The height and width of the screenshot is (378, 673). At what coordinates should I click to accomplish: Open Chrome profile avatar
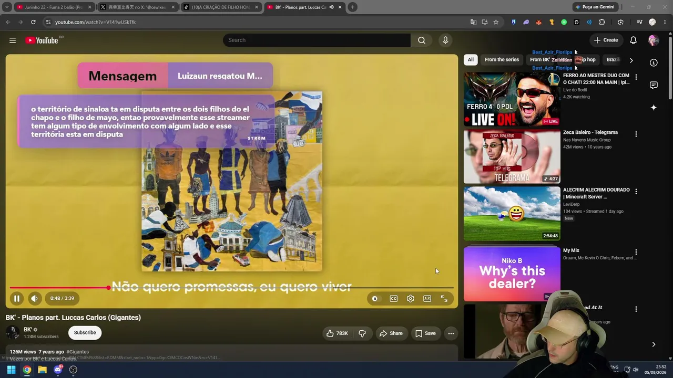(652, 22)
